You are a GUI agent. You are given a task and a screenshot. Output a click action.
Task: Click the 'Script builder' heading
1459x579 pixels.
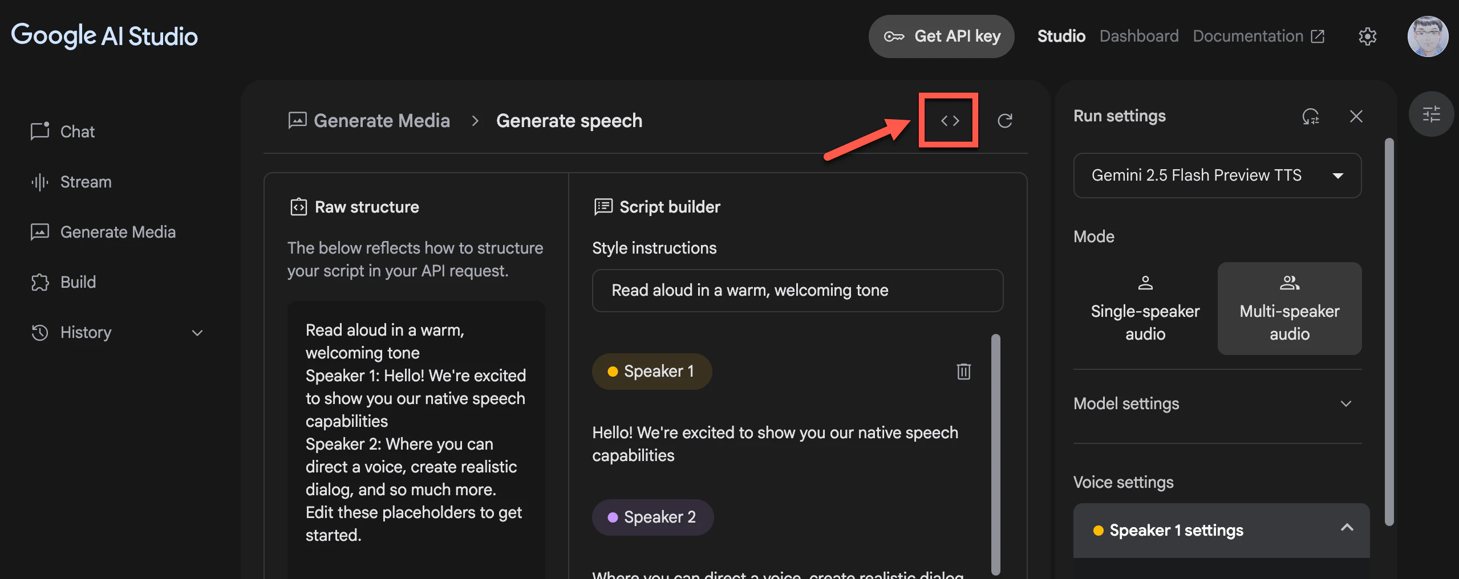(x=670, y=207)
